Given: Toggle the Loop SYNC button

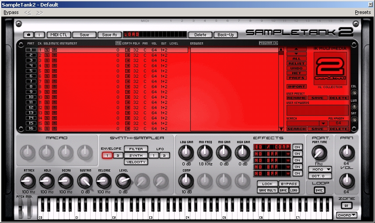Looking at the screenshot, I should pyautogui.click(x=319, y=190).
